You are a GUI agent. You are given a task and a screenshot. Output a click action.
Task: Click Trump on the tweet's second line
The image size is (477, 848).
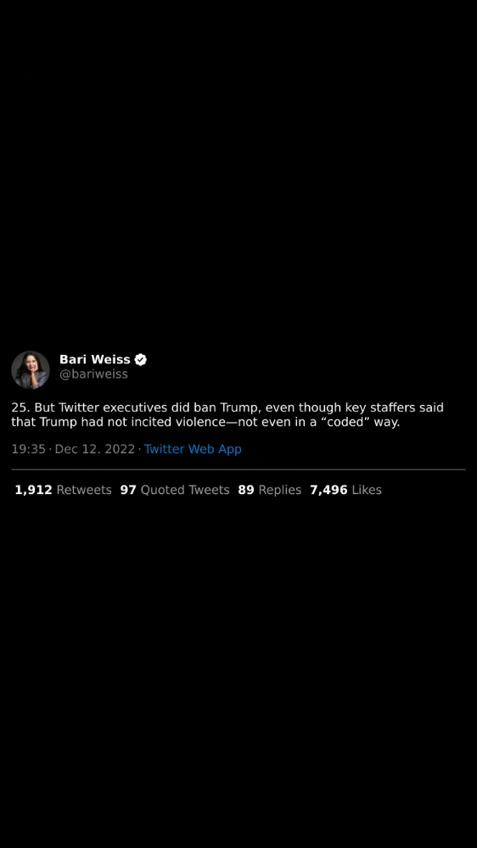click(x=59, y=423)
